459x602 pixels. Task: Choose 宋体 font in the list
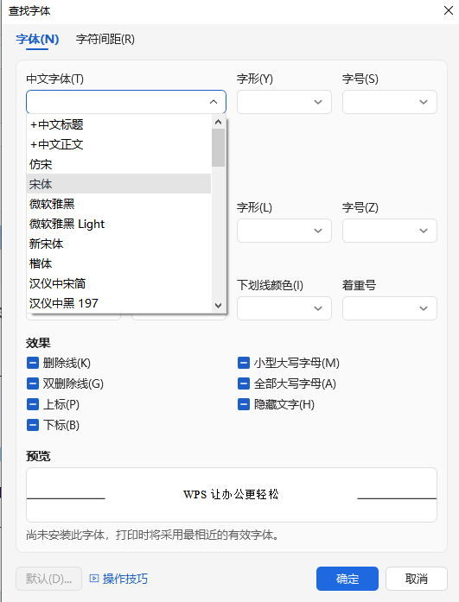click(119, 184)
